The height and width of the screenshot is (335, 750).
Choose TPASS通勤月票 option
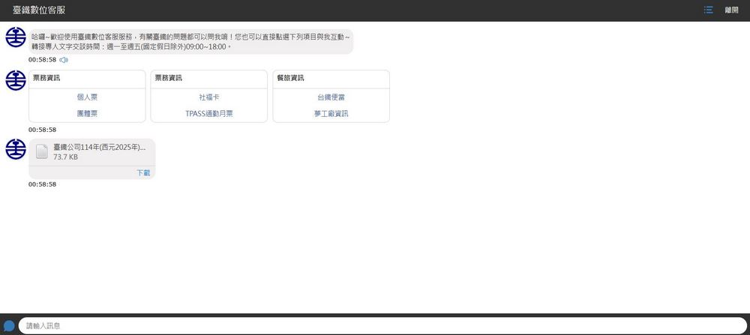(209, 114)
